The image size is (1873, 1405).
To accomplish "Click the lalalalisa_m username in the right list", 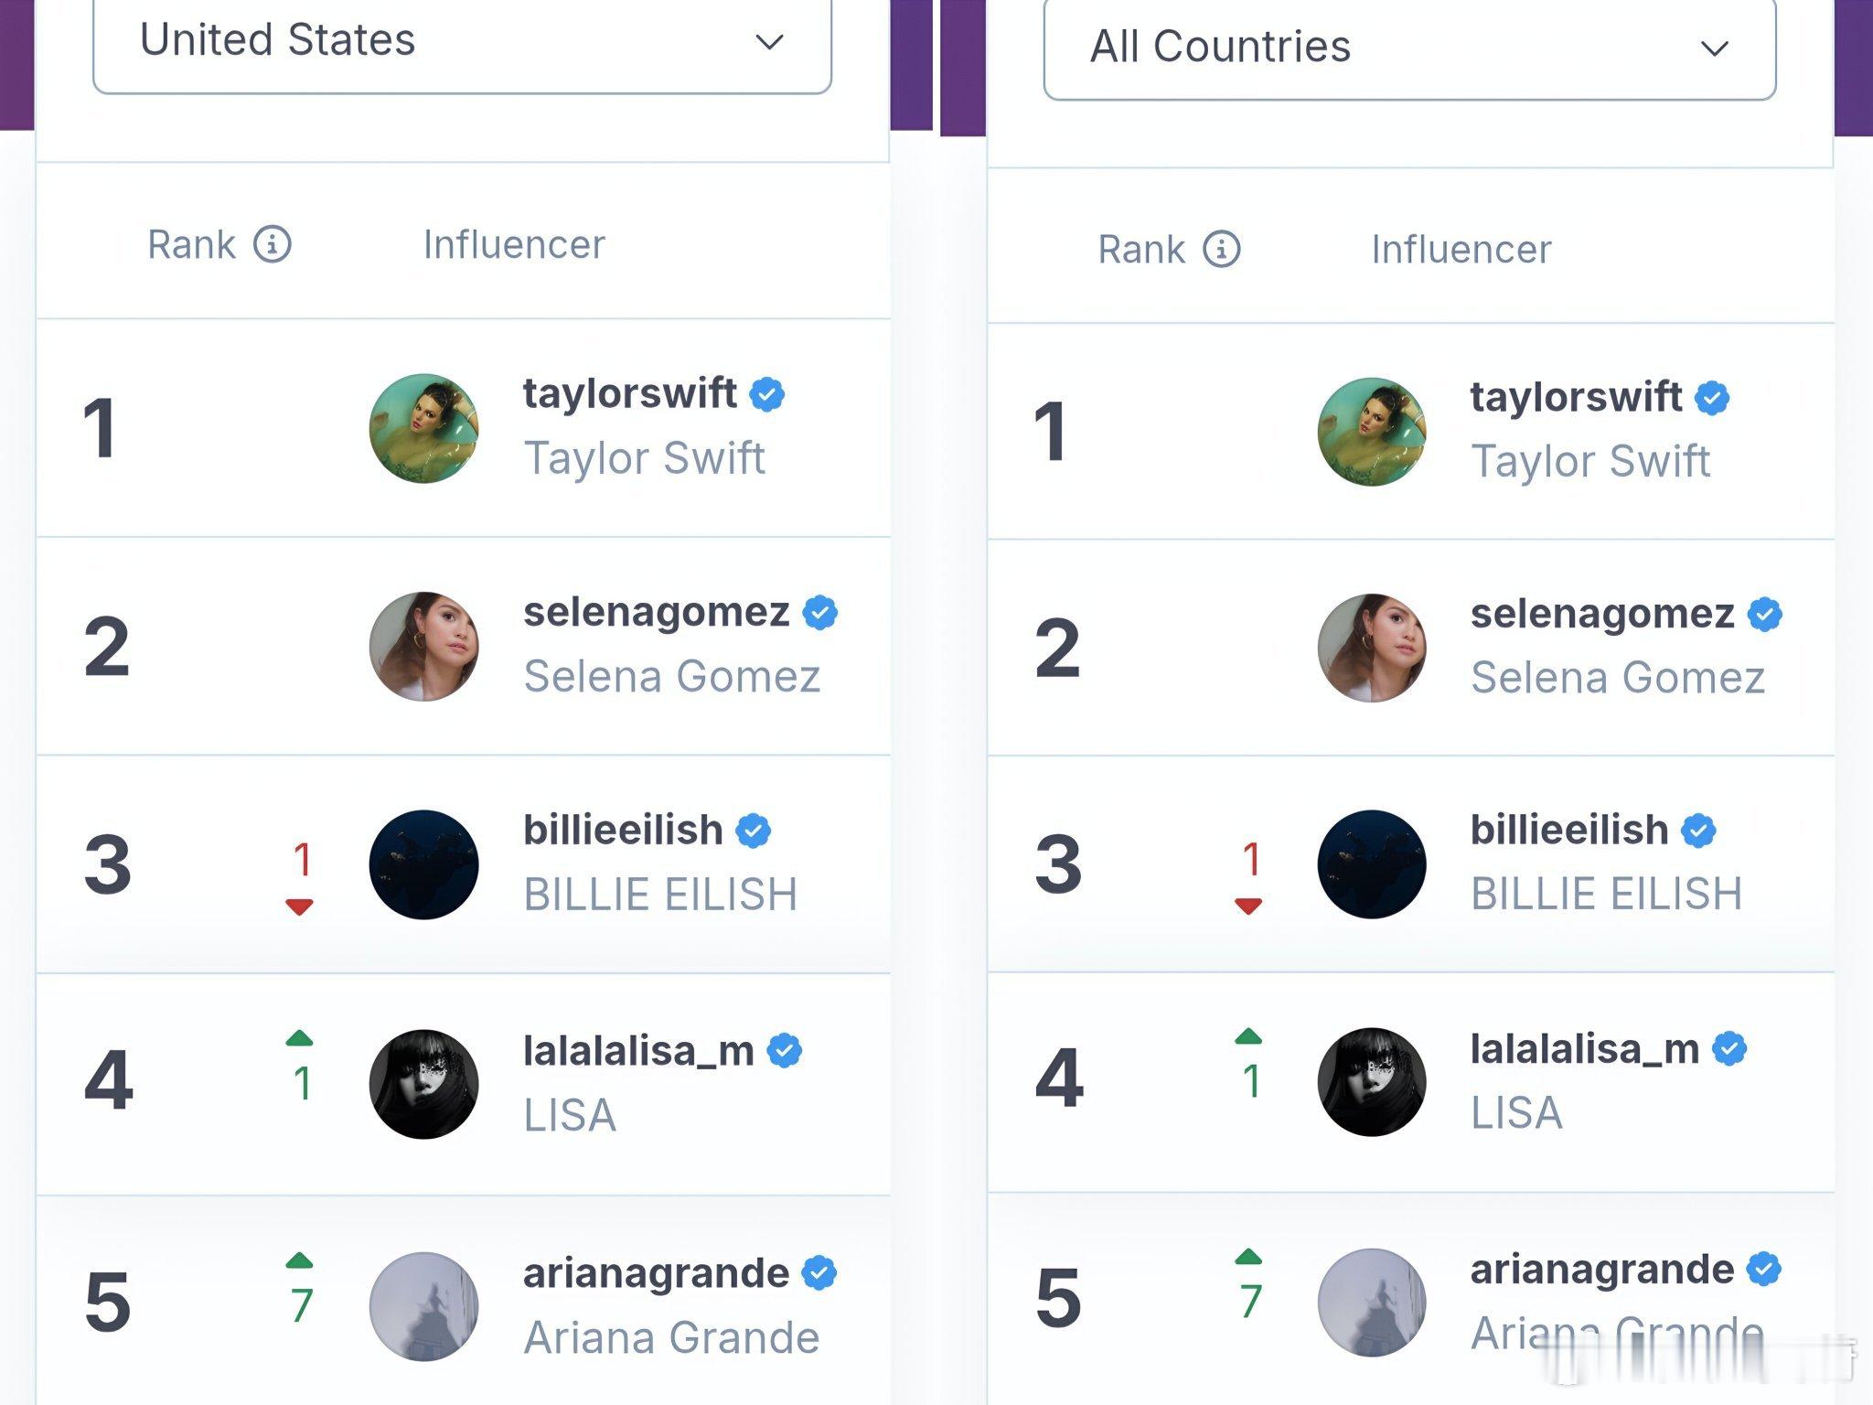I will click(x=1585, y=1048).
